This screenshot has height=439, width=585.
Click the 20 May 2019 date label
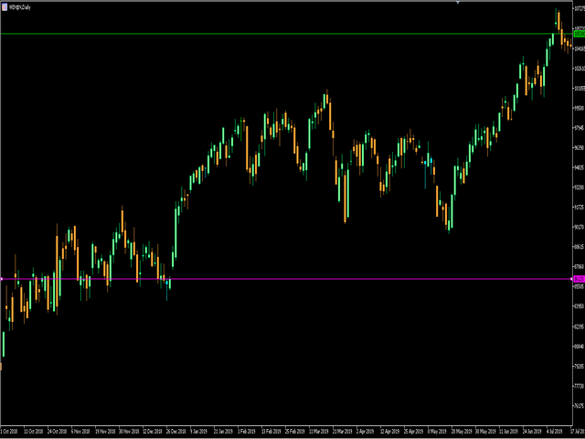tap(461, 431)
